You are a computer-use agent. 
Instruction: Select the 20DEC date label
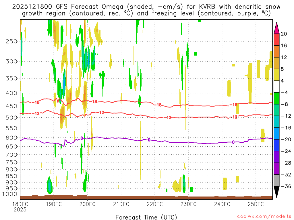coord(87,204)
